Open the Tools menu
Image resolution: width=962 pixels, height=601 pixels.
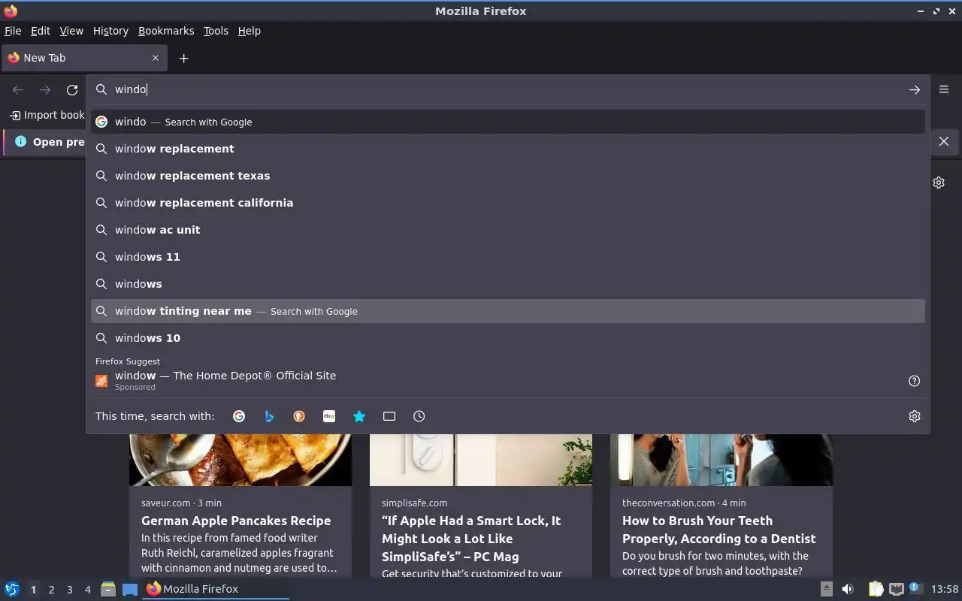[216, 31]
